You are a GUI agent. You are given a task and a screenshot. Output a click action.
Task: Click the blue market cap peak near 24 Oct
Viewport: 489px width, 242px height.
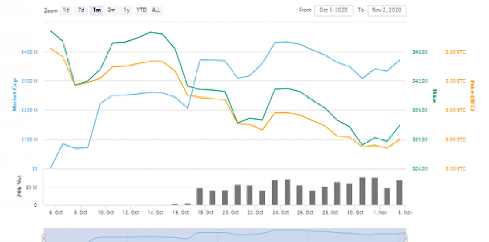point(287,42)
